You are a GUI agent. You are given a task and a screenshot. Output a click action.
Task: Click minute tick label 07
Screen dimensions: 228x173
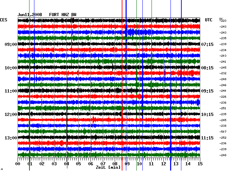(103, 164)
